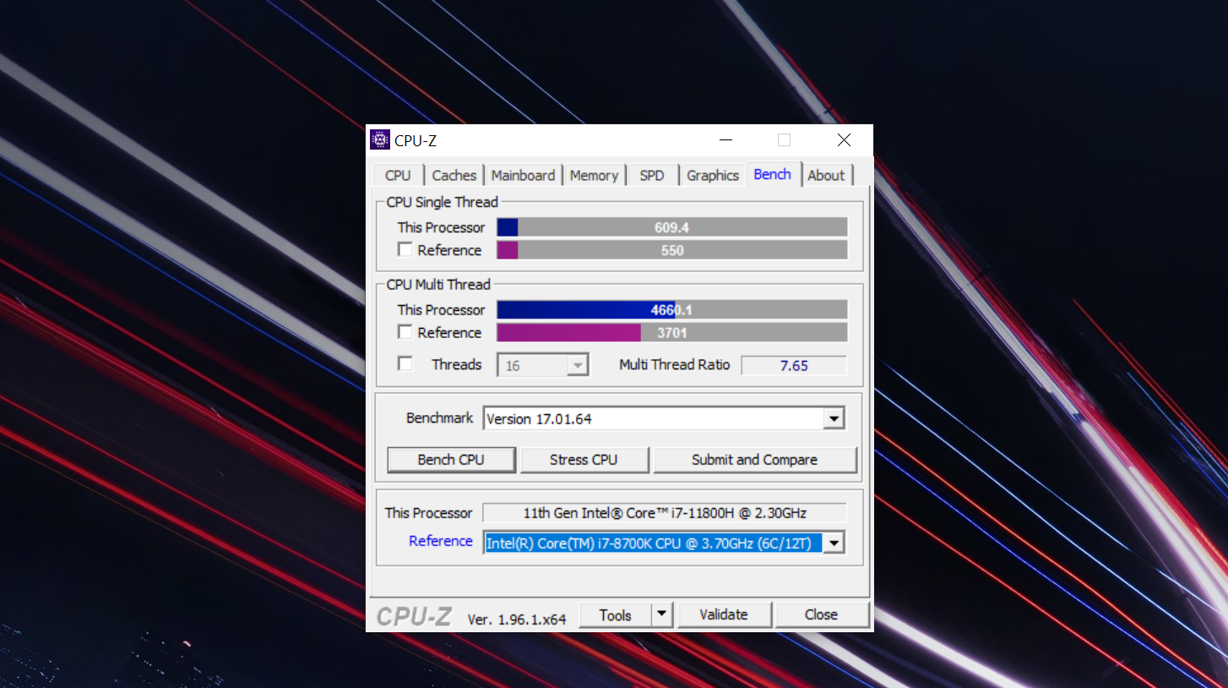Viewport: 1228px width, 688px height.
Task: Click Multi Thread This Processor bar 4660.1
Action: pyautogui.click(x=671, y=310)
